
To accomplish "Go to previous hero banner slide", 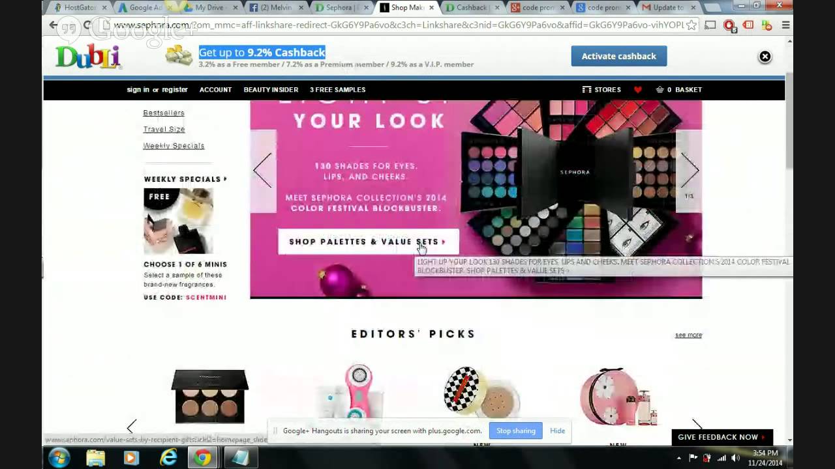I will tap(263, 171).
